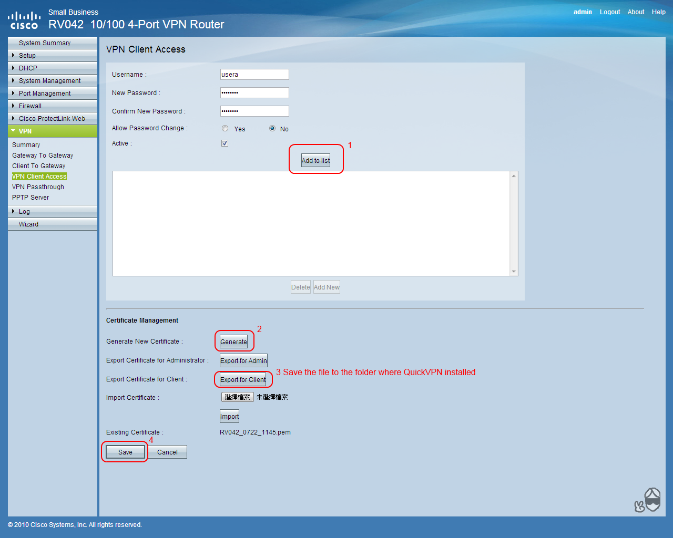Click the Add New button
The height and width of the screenshot is (538, 673).
point(327,287)
